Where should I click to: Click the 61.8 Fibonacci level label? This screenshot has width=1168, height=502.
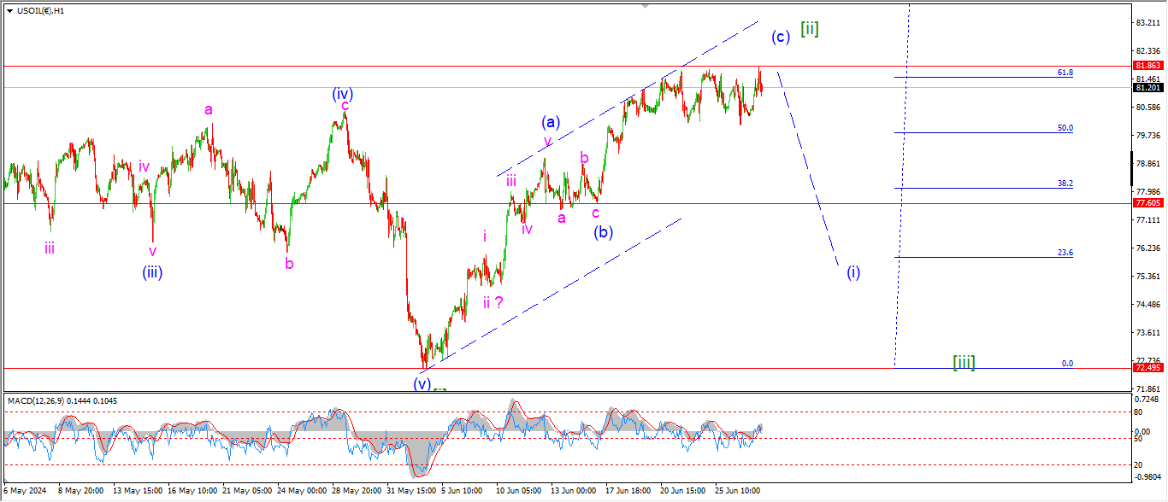click(x=1065, y=73)
